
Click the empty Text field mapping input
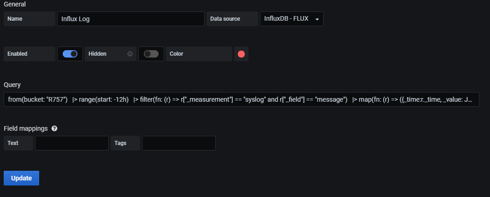[71, 143]
